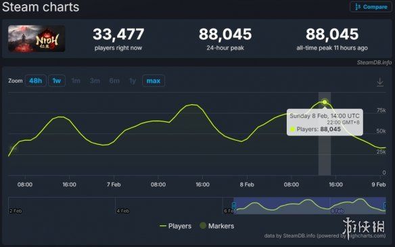Open the chart download menu icon
Screen dimensions: 395x247
pyautogui.click(x=380, y=82)
